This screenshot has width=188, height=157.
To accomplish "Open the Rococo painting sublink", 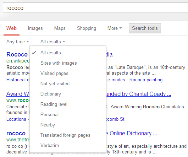I will click(146, 80).
